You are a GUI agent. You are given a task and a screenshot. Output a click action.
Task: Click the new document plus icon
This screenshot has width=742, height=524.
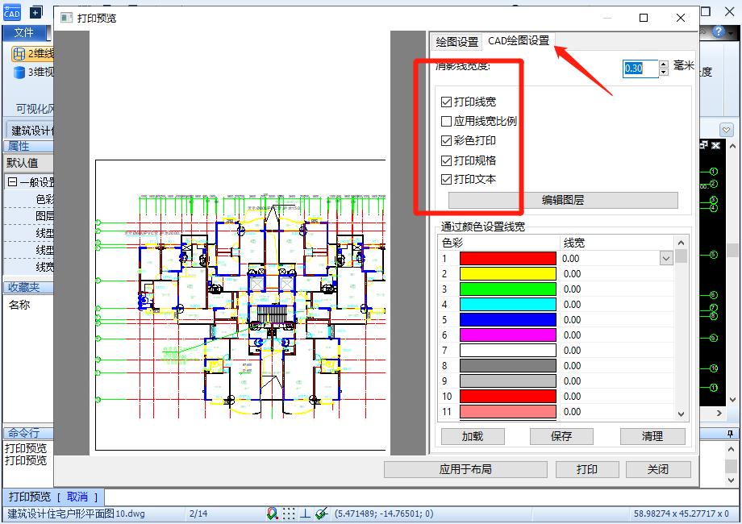[35, 12]
